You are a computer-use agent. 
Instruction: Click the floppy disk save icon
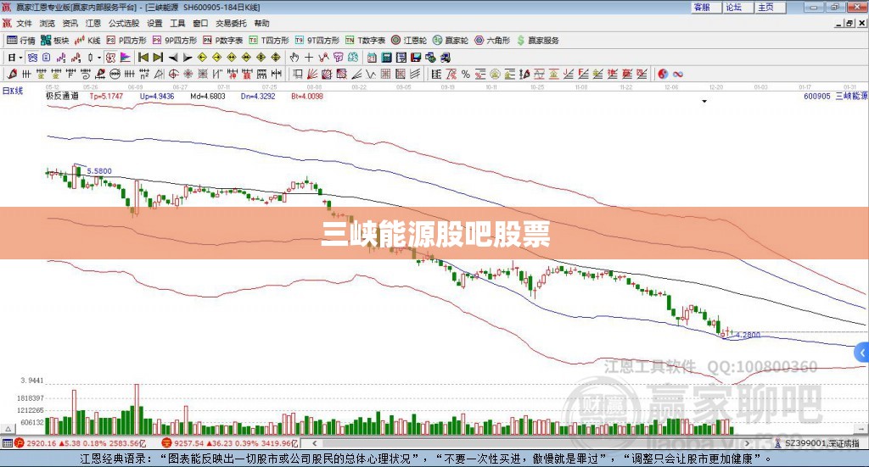pyautogui.click(x=416, y=58)
